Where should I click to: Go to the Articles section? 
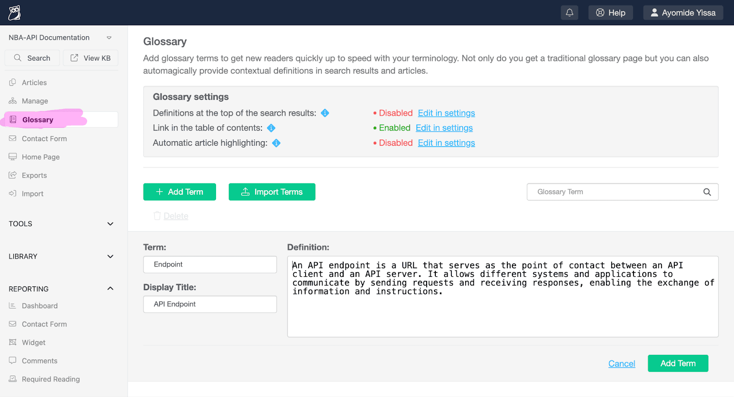tap(34, 83)
